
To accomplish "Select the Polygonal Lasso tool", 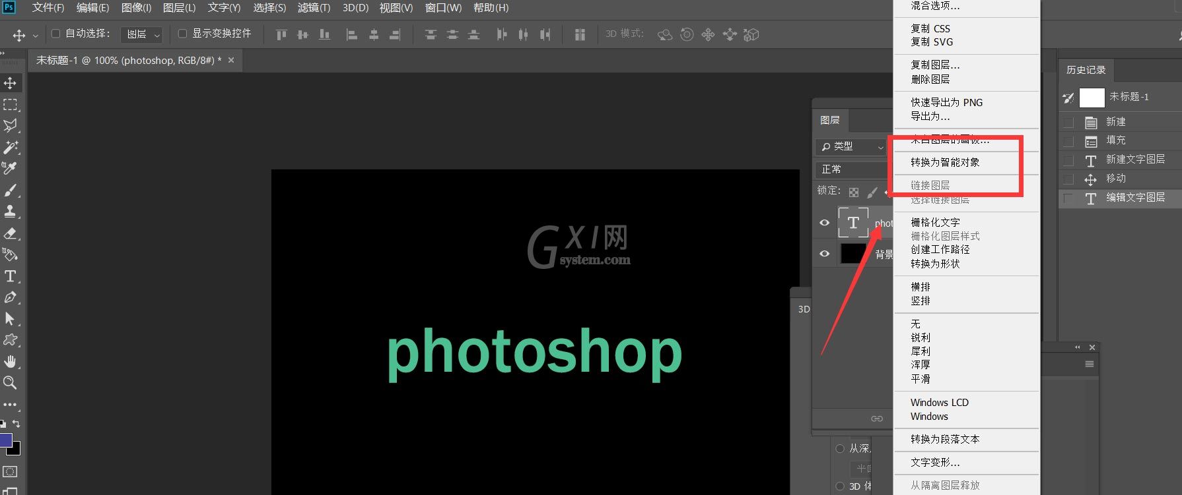I will pyautogui.click(x=10, y=126).
